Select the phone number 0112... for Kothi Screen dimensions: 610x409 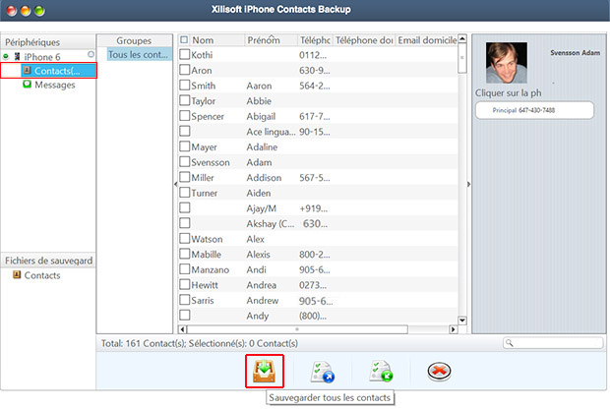click(313, 55)
